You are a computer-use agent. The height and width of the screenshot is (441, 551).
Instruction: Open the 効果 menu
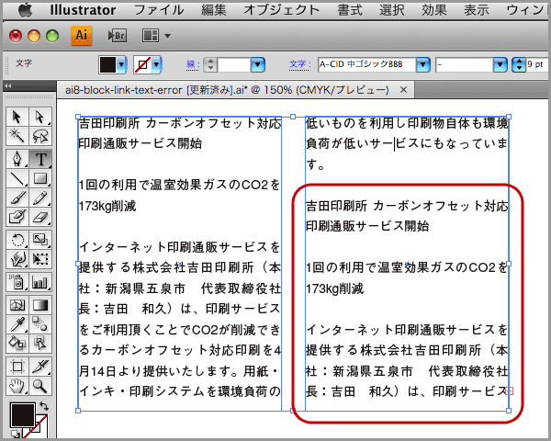[434, 10]
